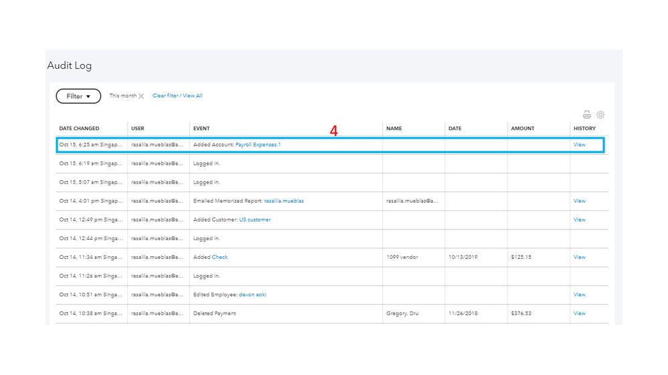668x375 pixels.
Task: View history for Emailed Memorized Report
Action: coord(579,201)
